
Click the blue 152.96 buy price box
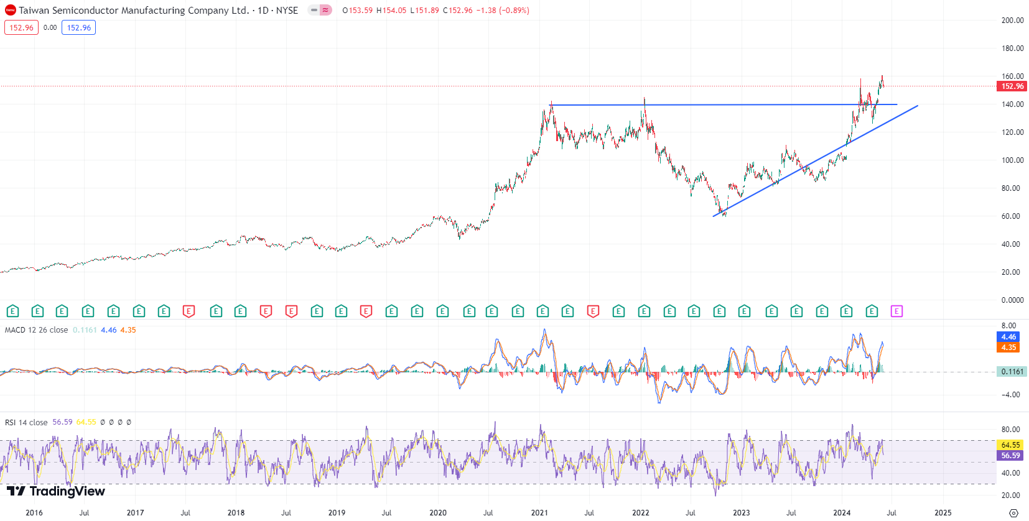78,27
